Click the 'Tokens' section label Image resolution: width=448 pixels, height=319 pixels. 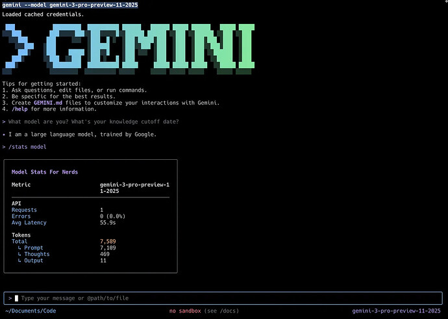pos(21,235)
